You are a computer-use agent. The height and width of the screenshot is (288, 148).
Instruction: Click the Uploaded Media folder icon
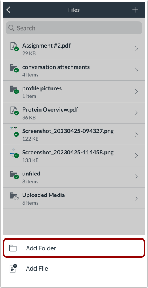point(14,196)
